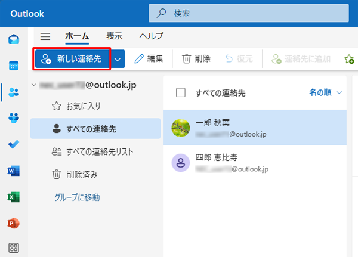This screenshot has height=257, width=358.
Task: Click the search magnifier icon
Action: pos(161,13)
